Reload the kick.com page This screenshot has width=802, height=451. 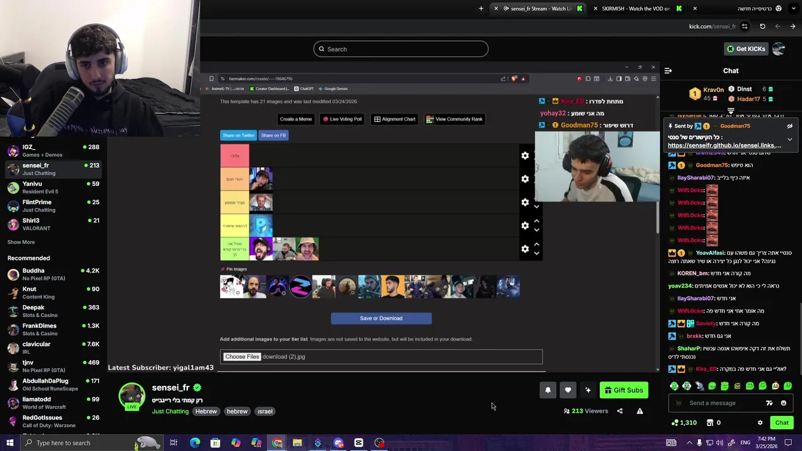pyautogui.click(x=763, y=26)
